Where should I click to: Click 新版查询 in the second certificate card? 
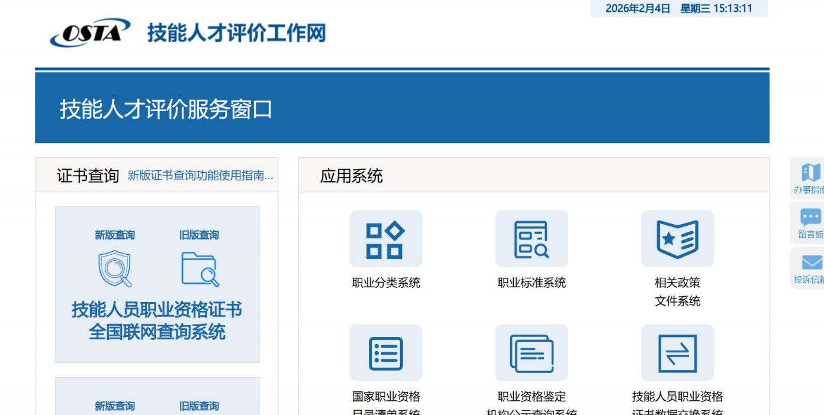[x=115, y=406]
